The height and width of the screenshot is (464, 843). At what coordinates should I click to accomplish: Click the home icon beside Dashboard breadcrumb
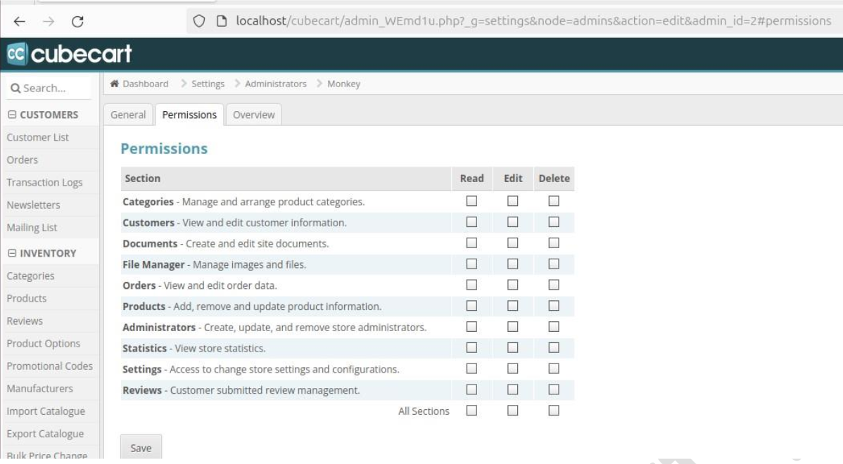(x=115, y=83)
